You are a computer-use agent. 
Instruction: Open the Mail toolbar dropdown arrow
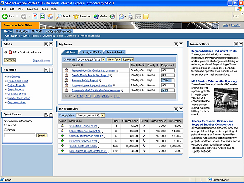tap(125, 17)
